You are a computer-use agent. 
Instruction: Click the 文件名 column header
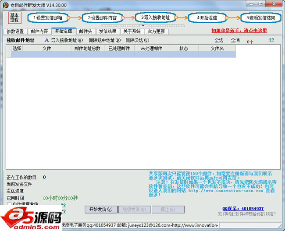point(217,49)
